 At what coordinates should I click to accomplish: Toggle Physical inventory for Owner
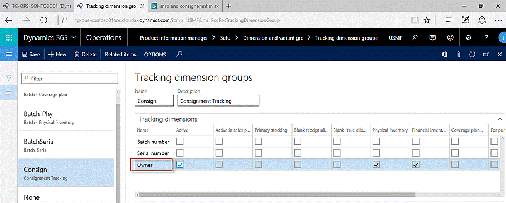(x=376, y=165)
